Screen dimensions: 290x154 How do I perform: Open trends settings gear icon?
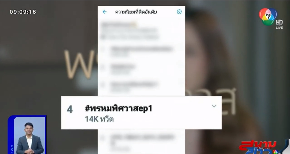click(x=179, y=12)
